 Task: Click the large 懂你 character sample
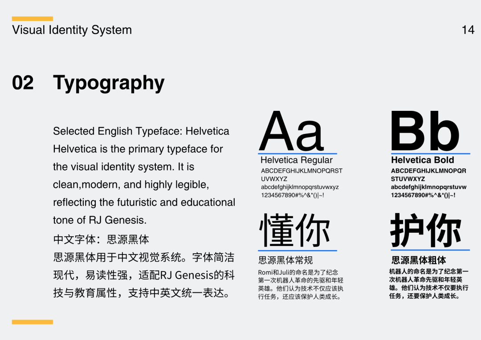294,230
